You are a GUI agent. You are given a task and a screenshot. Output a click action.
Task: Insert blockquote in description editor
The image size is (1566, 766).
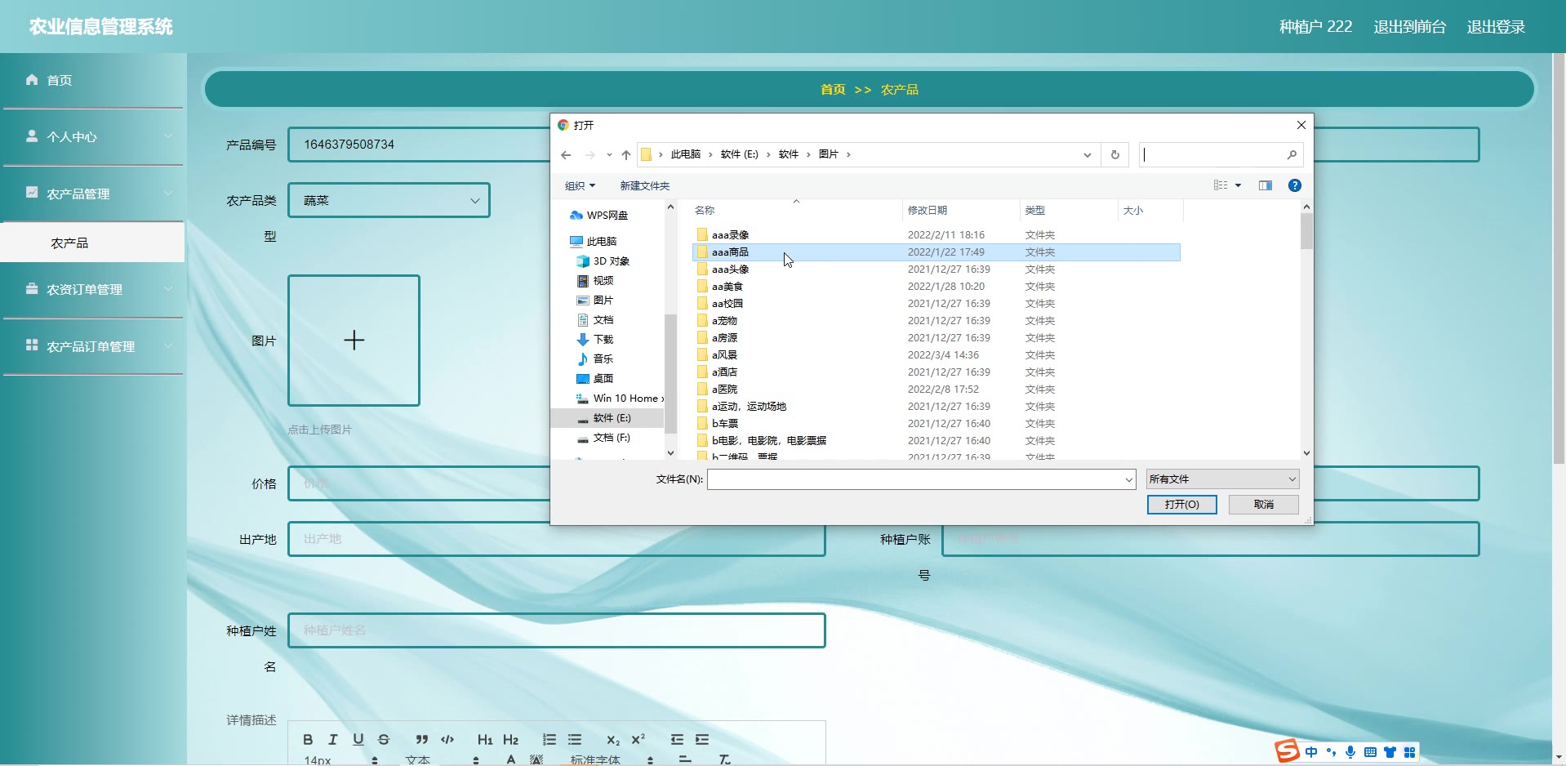421,740
